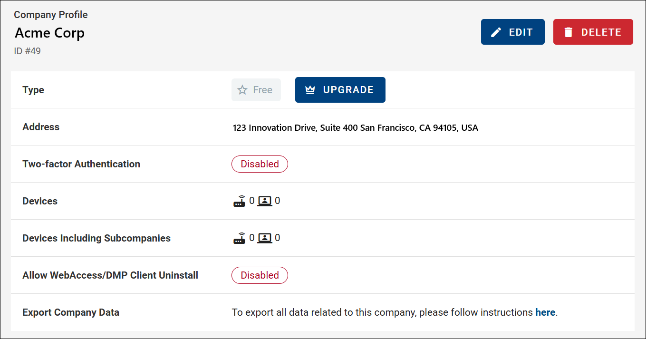Click 'Allow WebAccess/DMP Client Uninstall' label

pyautogui.click(x=110, y=275)
